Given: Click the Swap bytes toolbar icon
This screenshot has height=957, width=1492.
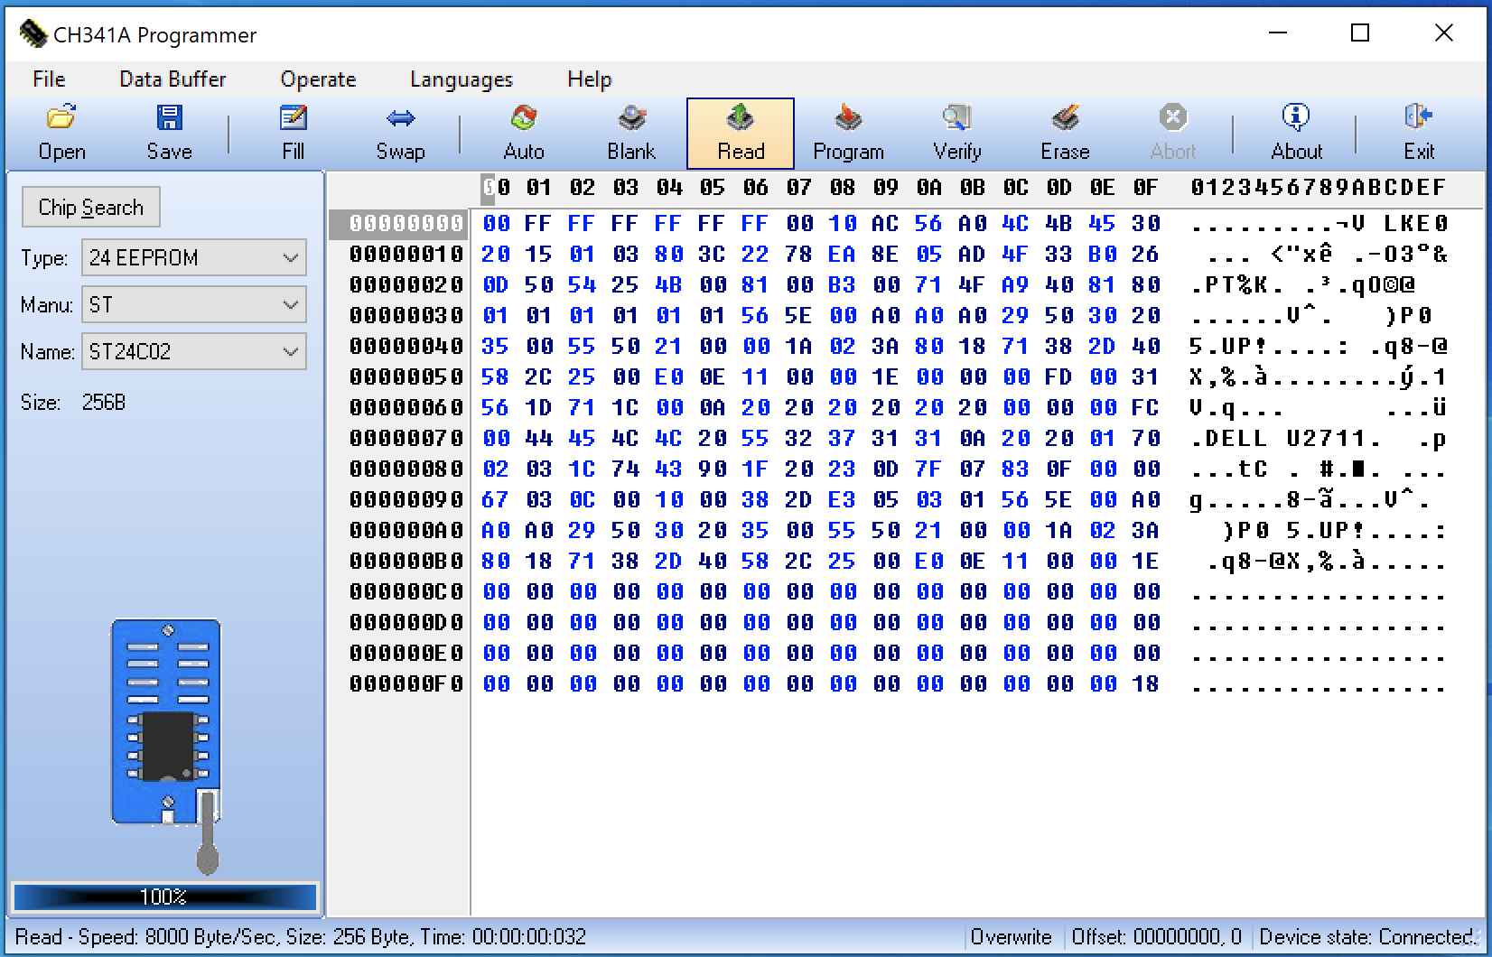Looking at the screenshot, I should click(400, 134).
